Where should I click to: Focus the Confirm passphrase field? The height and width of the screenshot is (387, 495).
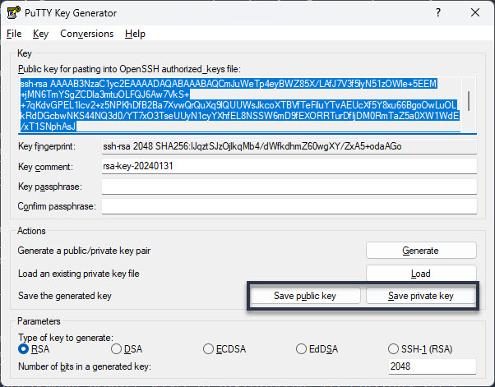(x=289, y=206)
